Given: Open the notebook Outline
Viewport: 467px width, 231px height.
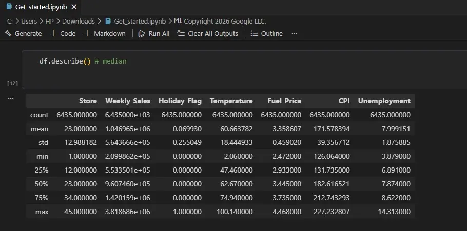Looking at the screenshot, I should point(266,33).
